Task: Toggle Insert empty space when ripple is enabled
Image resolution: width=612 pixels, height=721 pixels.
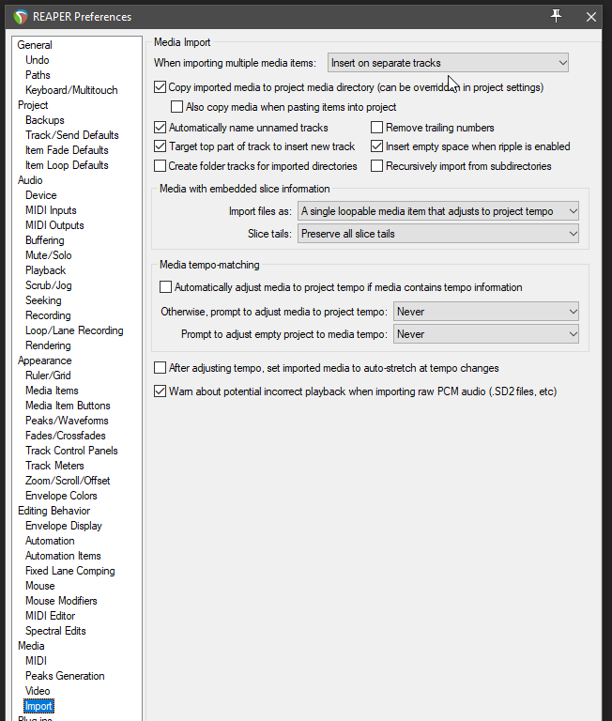Action: click(376, 146)
